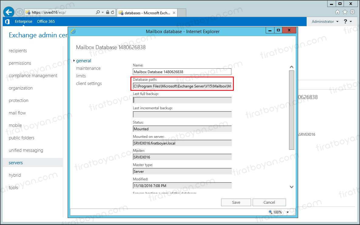Open a new blank browser tab
The height and width of the screenshot is (225, 360).
pos(182,13)
